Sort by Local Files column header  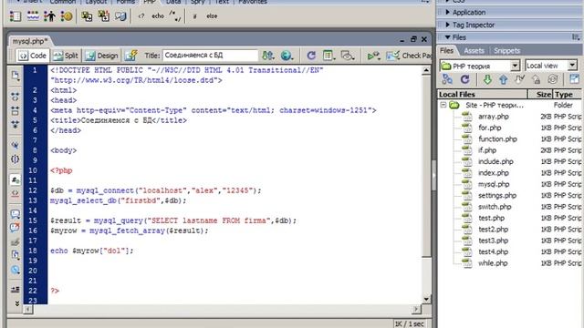483,94
